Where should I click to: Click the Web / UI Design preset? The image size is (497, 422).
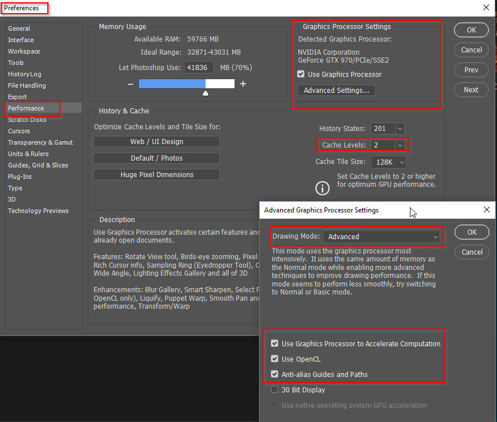pyautogui.click(x=156, y=141)
